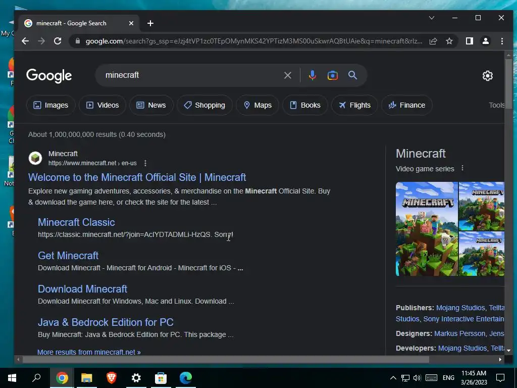517x388 pixels.
Task: Show hidden system tray icons
Action: click(x=393, y=378)
